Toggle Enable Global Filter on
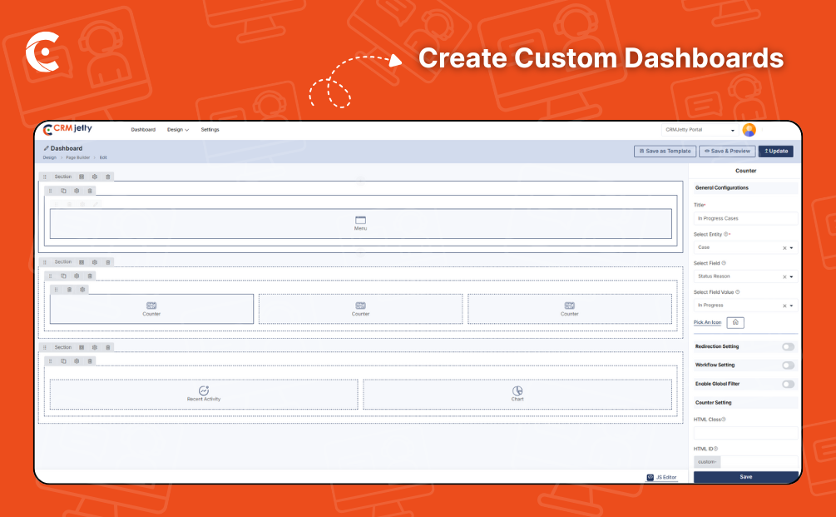 787,384
